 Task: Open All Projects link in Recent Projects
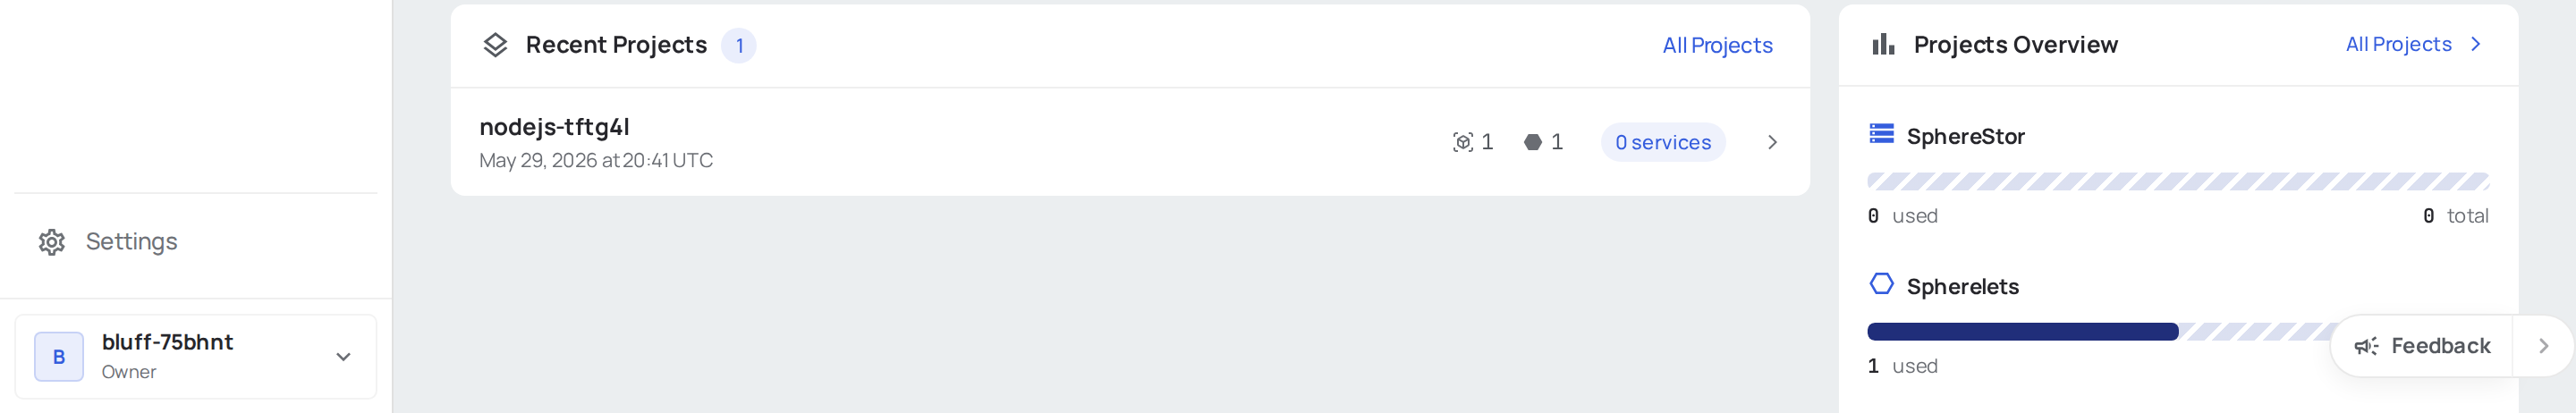pyautogui.click(x=1717, y=45)
